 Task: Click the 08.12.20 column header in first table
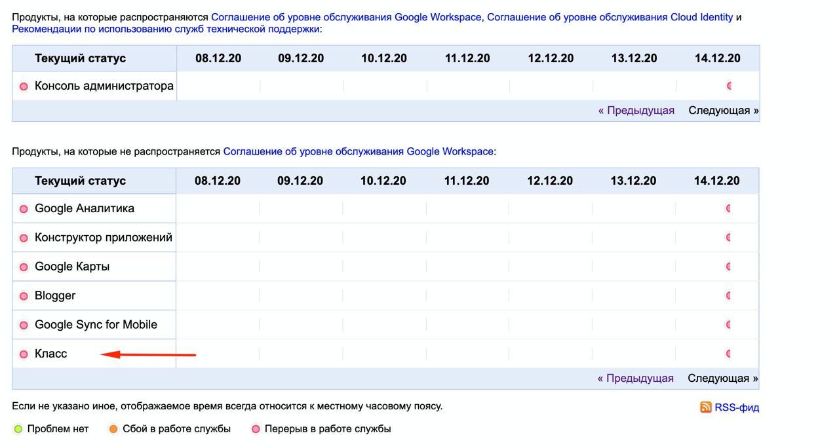tap(218, 58)
